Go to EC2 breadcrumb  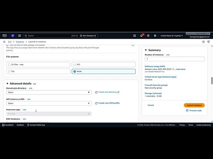pos(10,42)
